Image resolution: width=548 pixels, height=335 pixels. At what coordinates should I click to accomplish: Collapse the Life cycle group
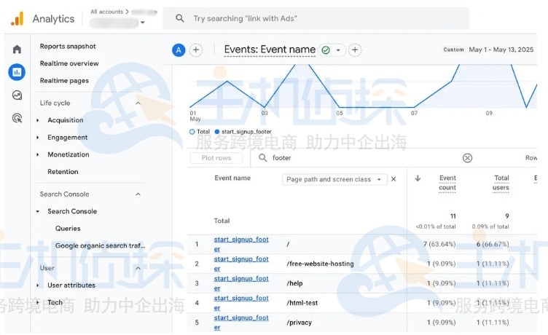click(138, 103)
